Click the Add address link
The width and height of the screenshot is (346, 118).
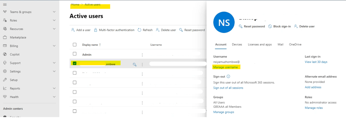[x=313, y=87]
